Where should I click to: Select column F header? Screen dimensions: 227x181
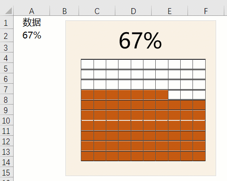pos(206,11)
